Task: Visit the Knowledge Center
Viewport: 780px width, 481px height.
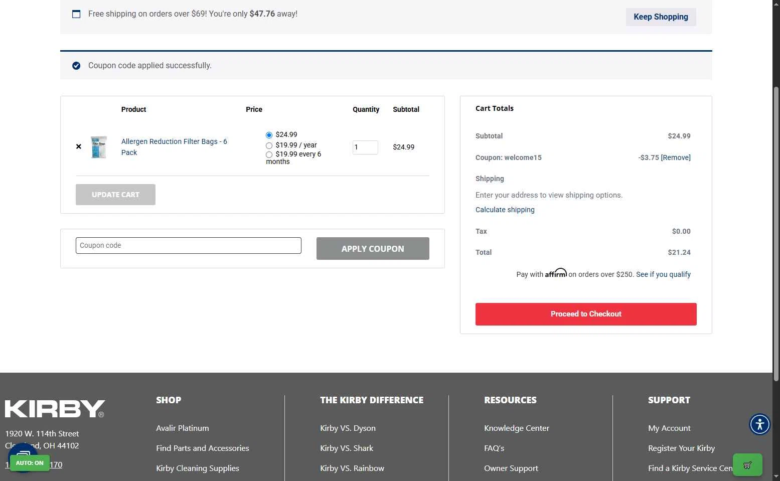Action: pos(517,428)
